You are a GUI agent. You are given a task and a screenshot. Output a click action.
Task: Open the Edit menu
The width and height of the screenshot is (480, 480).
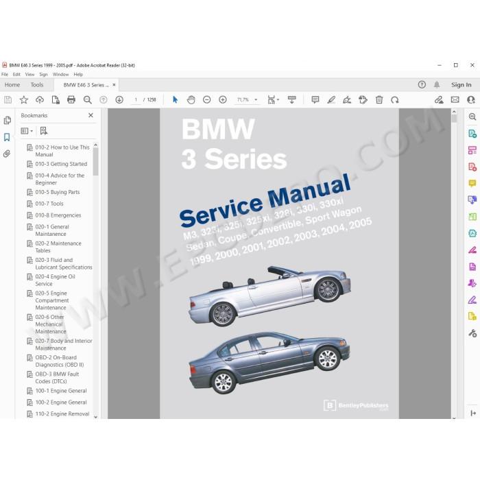point(16,74)
